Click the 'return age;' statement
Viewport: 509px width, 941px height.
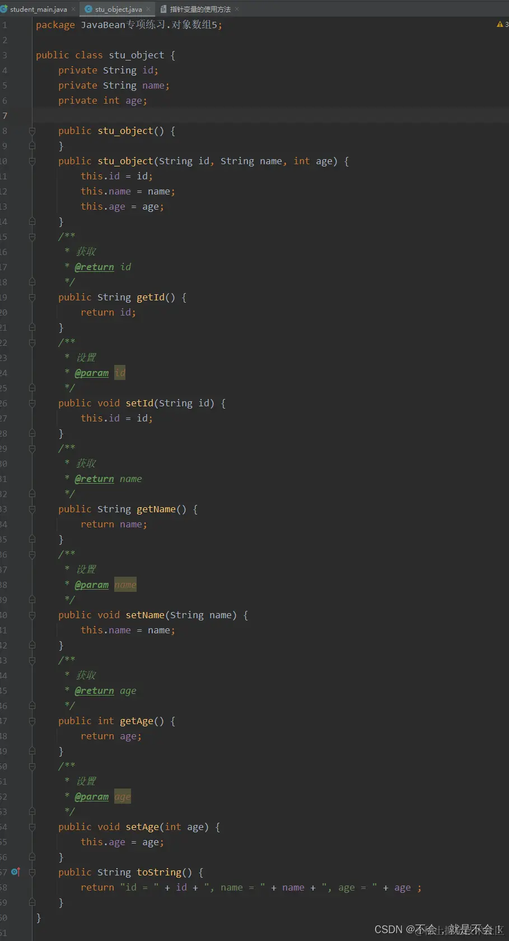111,736
